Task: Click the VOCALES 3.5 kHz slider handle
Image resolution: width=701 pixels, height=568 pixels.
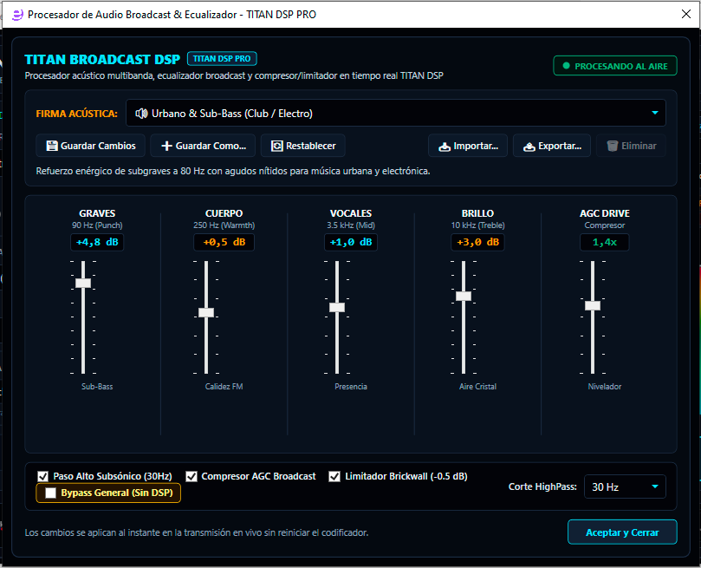Action: (x=337, y=307)
